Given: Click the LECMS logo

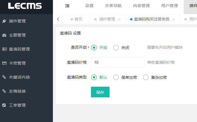Looking at the screenshot, I should click(x=25, y=6).
